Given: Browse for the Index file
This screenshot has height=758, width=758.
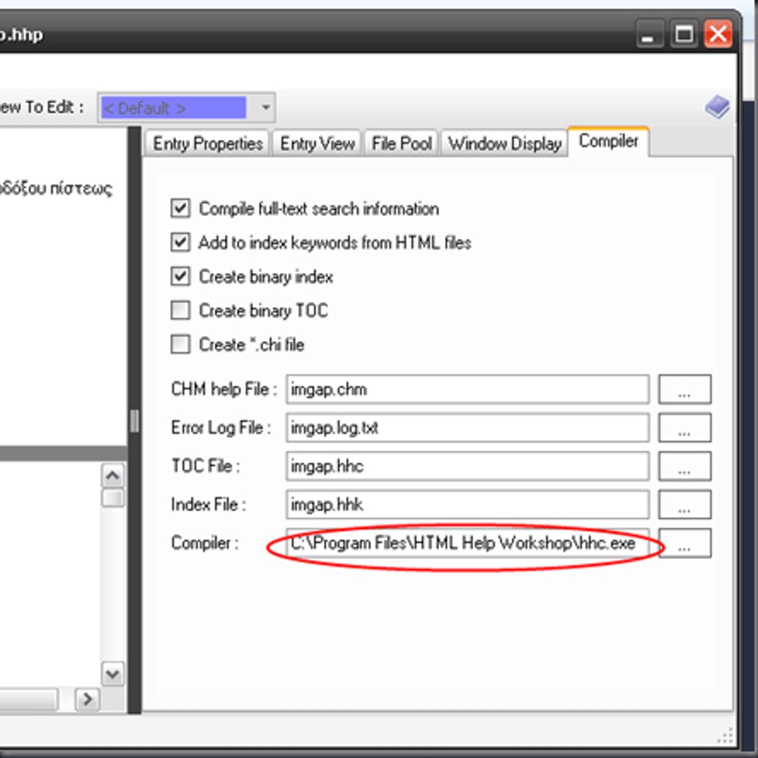Looking at the screenshot, I should pyautogui.click(x=684, y=505).
